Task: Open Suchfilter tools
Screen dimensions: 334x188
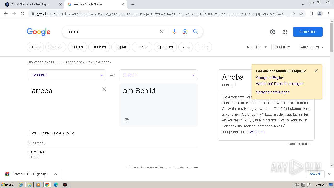Action: pos(282,47)
